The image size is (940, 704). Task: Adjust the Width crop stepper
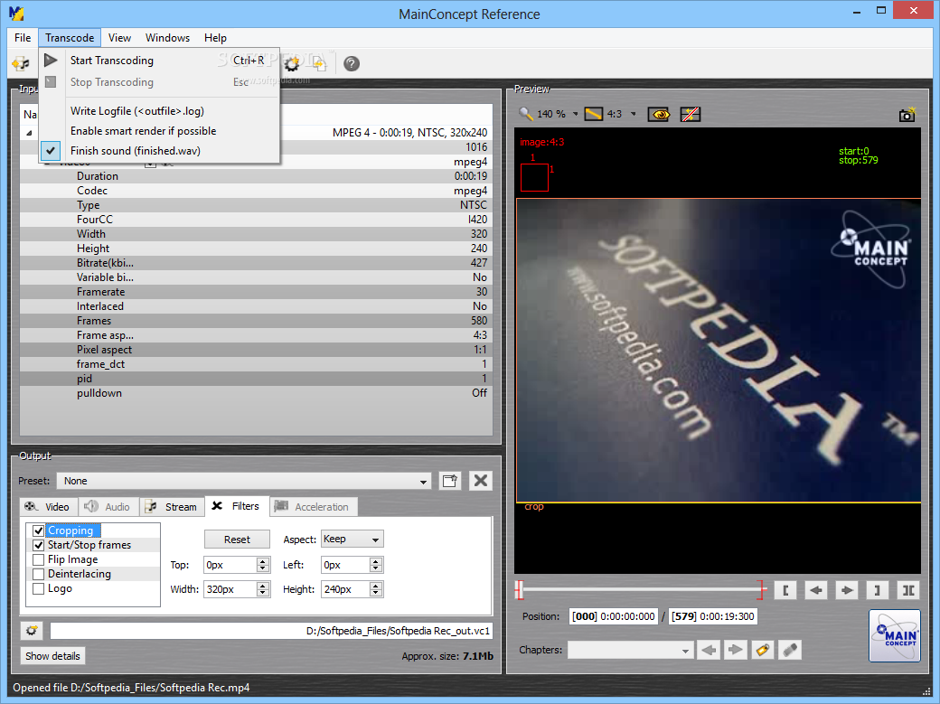[x=263, y=589]
